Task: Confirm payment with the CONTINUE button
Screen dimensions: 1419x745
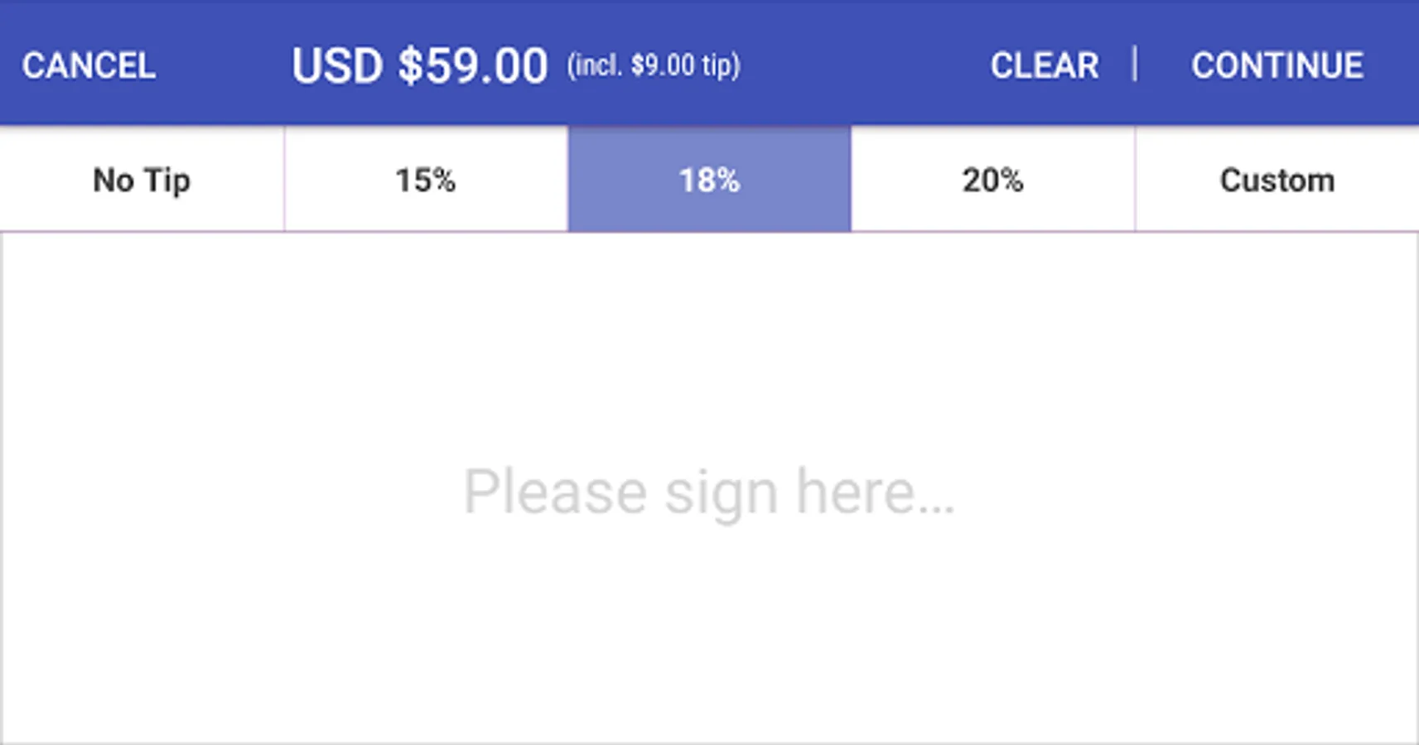Action: pos(1277,65)
